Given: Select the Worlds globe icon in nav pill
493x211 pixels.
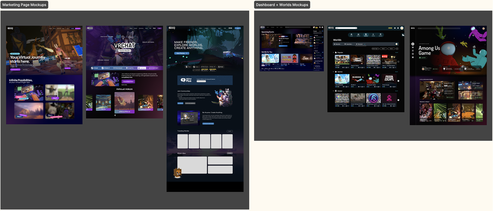Looking at the screenshot, I should pos(366,35).
